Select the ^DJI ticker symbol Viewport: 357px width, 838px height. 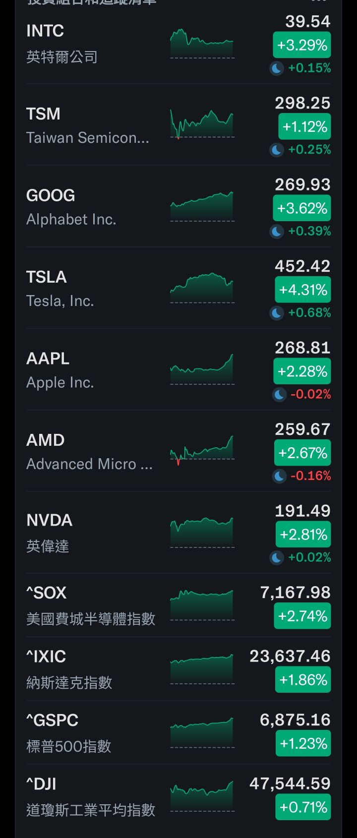click(x=41, y=784)
